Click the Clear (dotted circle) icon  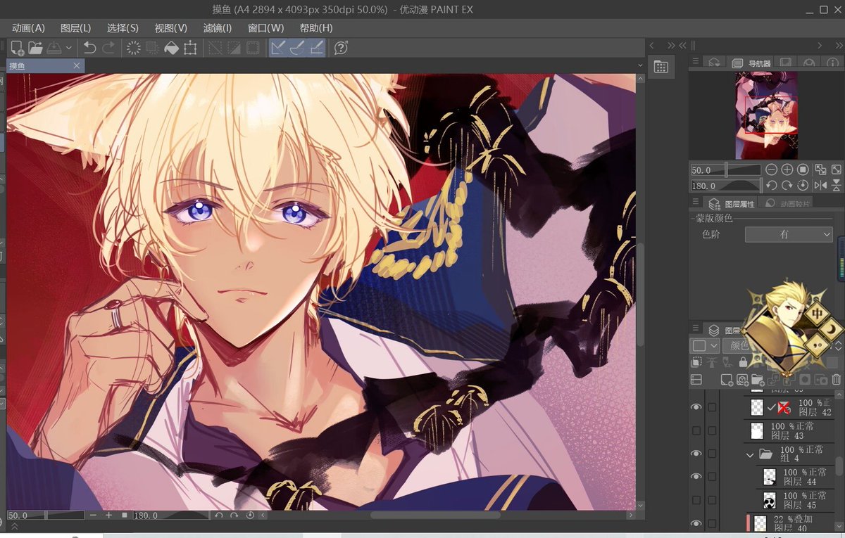[133, 48]
